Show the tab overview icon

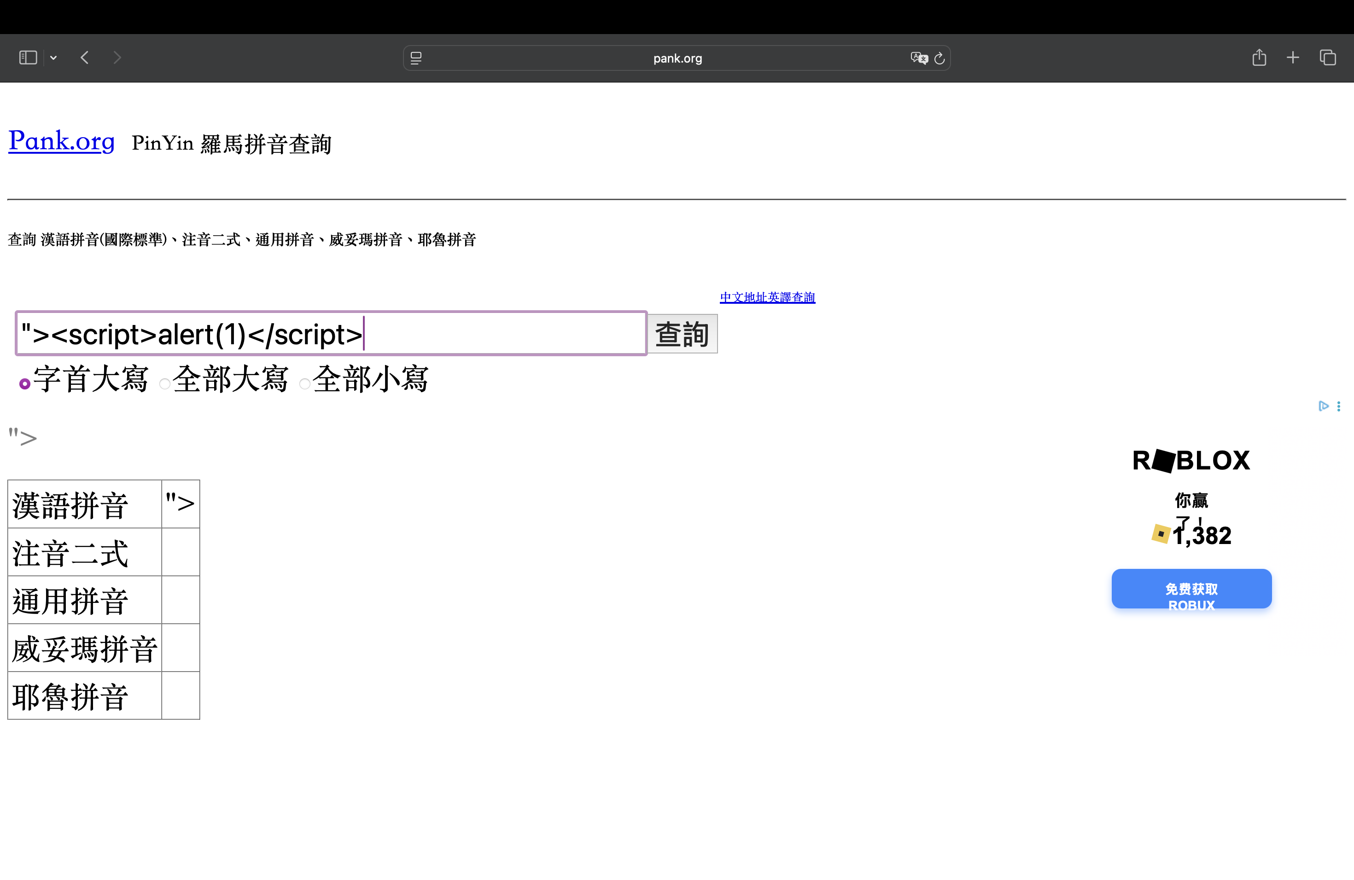tap(1328, 58)
